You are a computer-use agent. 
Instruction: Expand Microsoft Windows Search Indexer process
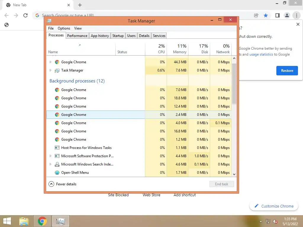[x=50, y=164]
